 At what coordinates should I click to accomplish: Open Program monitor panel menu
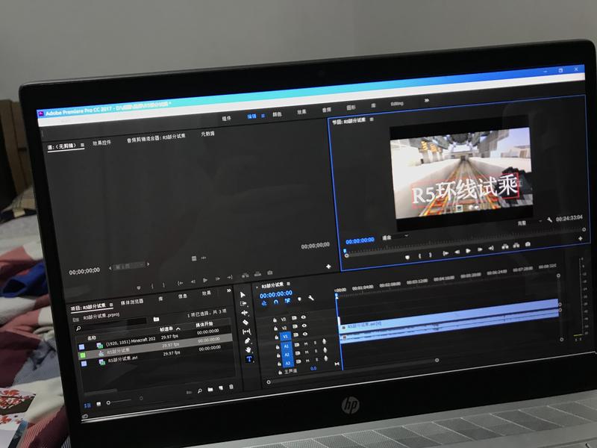pos(372,119)
